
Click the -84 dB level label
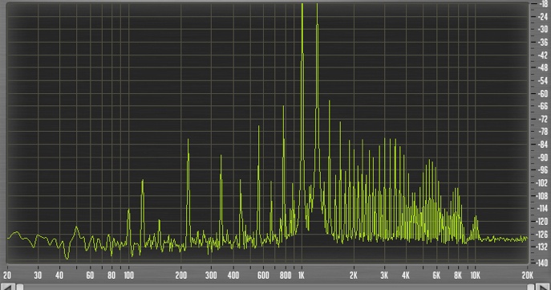pos(542,145)
